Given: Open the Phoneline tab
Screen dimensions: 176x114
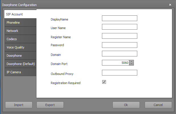Looking at the screenshot, I should click(21, 23).
